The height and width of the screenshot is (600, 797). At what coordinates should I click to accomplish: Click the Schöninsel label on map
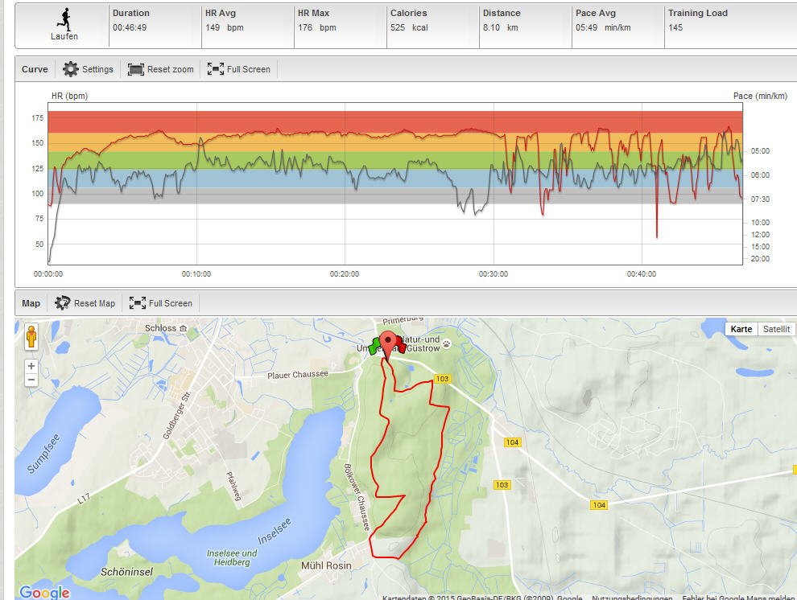(126, 572)
